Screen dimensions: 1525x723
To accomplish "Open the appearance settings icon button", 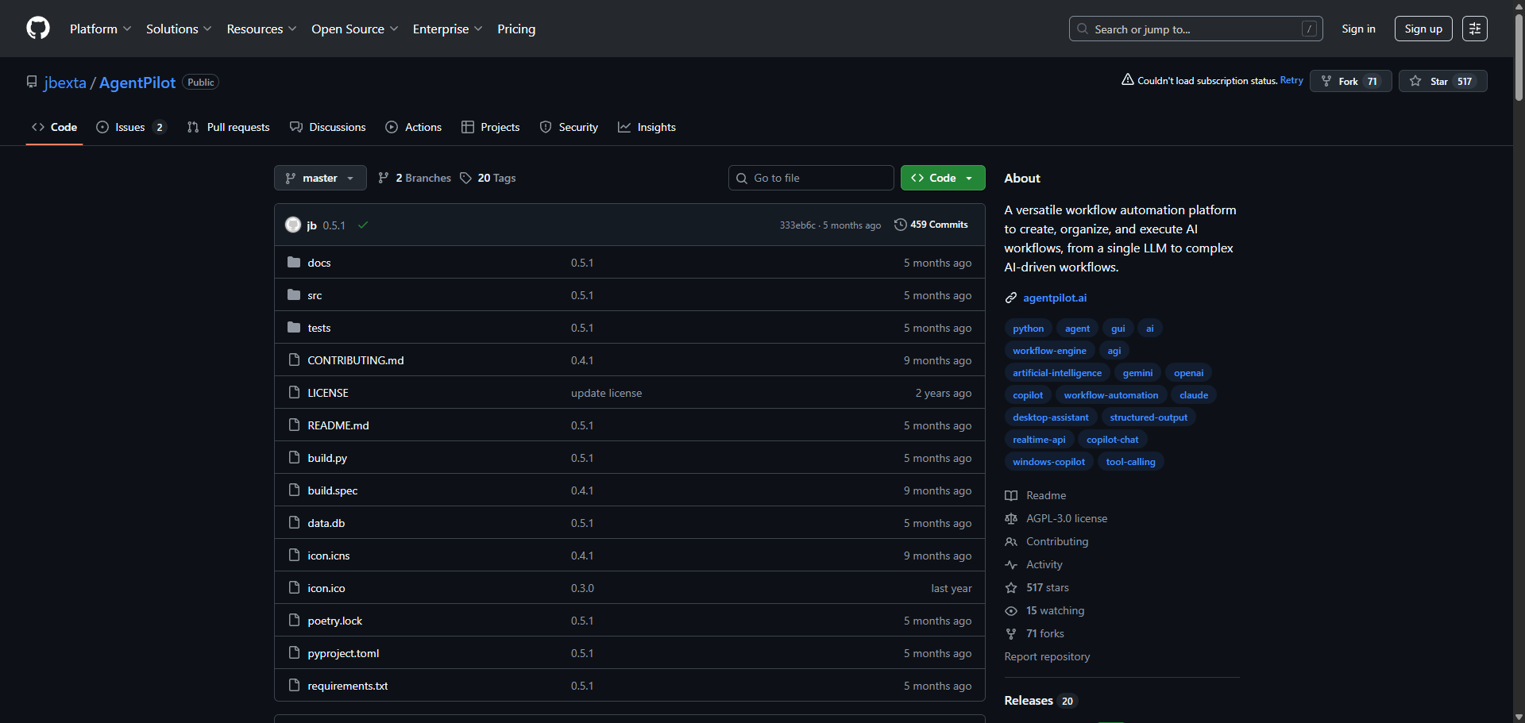I will pyautogui.click(x=1474, y=29).
